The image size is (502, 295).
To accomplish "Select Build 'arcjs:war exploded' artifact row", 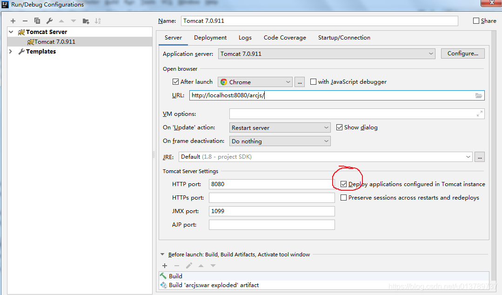I will [x=324, y=285].
